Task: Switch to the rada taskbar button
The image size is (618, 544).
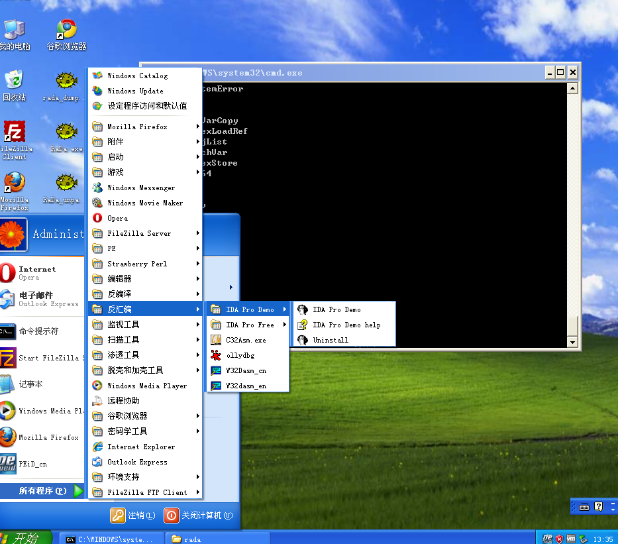Action: (x=217, y=539)
